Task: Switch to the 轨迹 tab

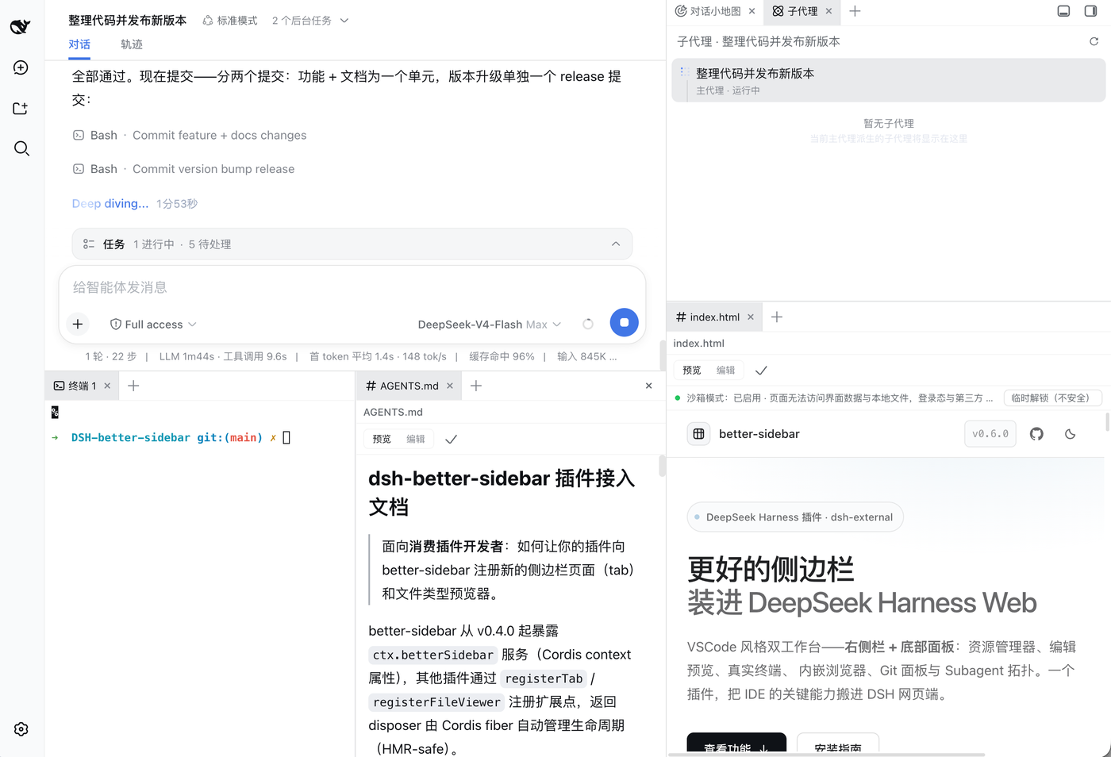Action: point(132,44)
